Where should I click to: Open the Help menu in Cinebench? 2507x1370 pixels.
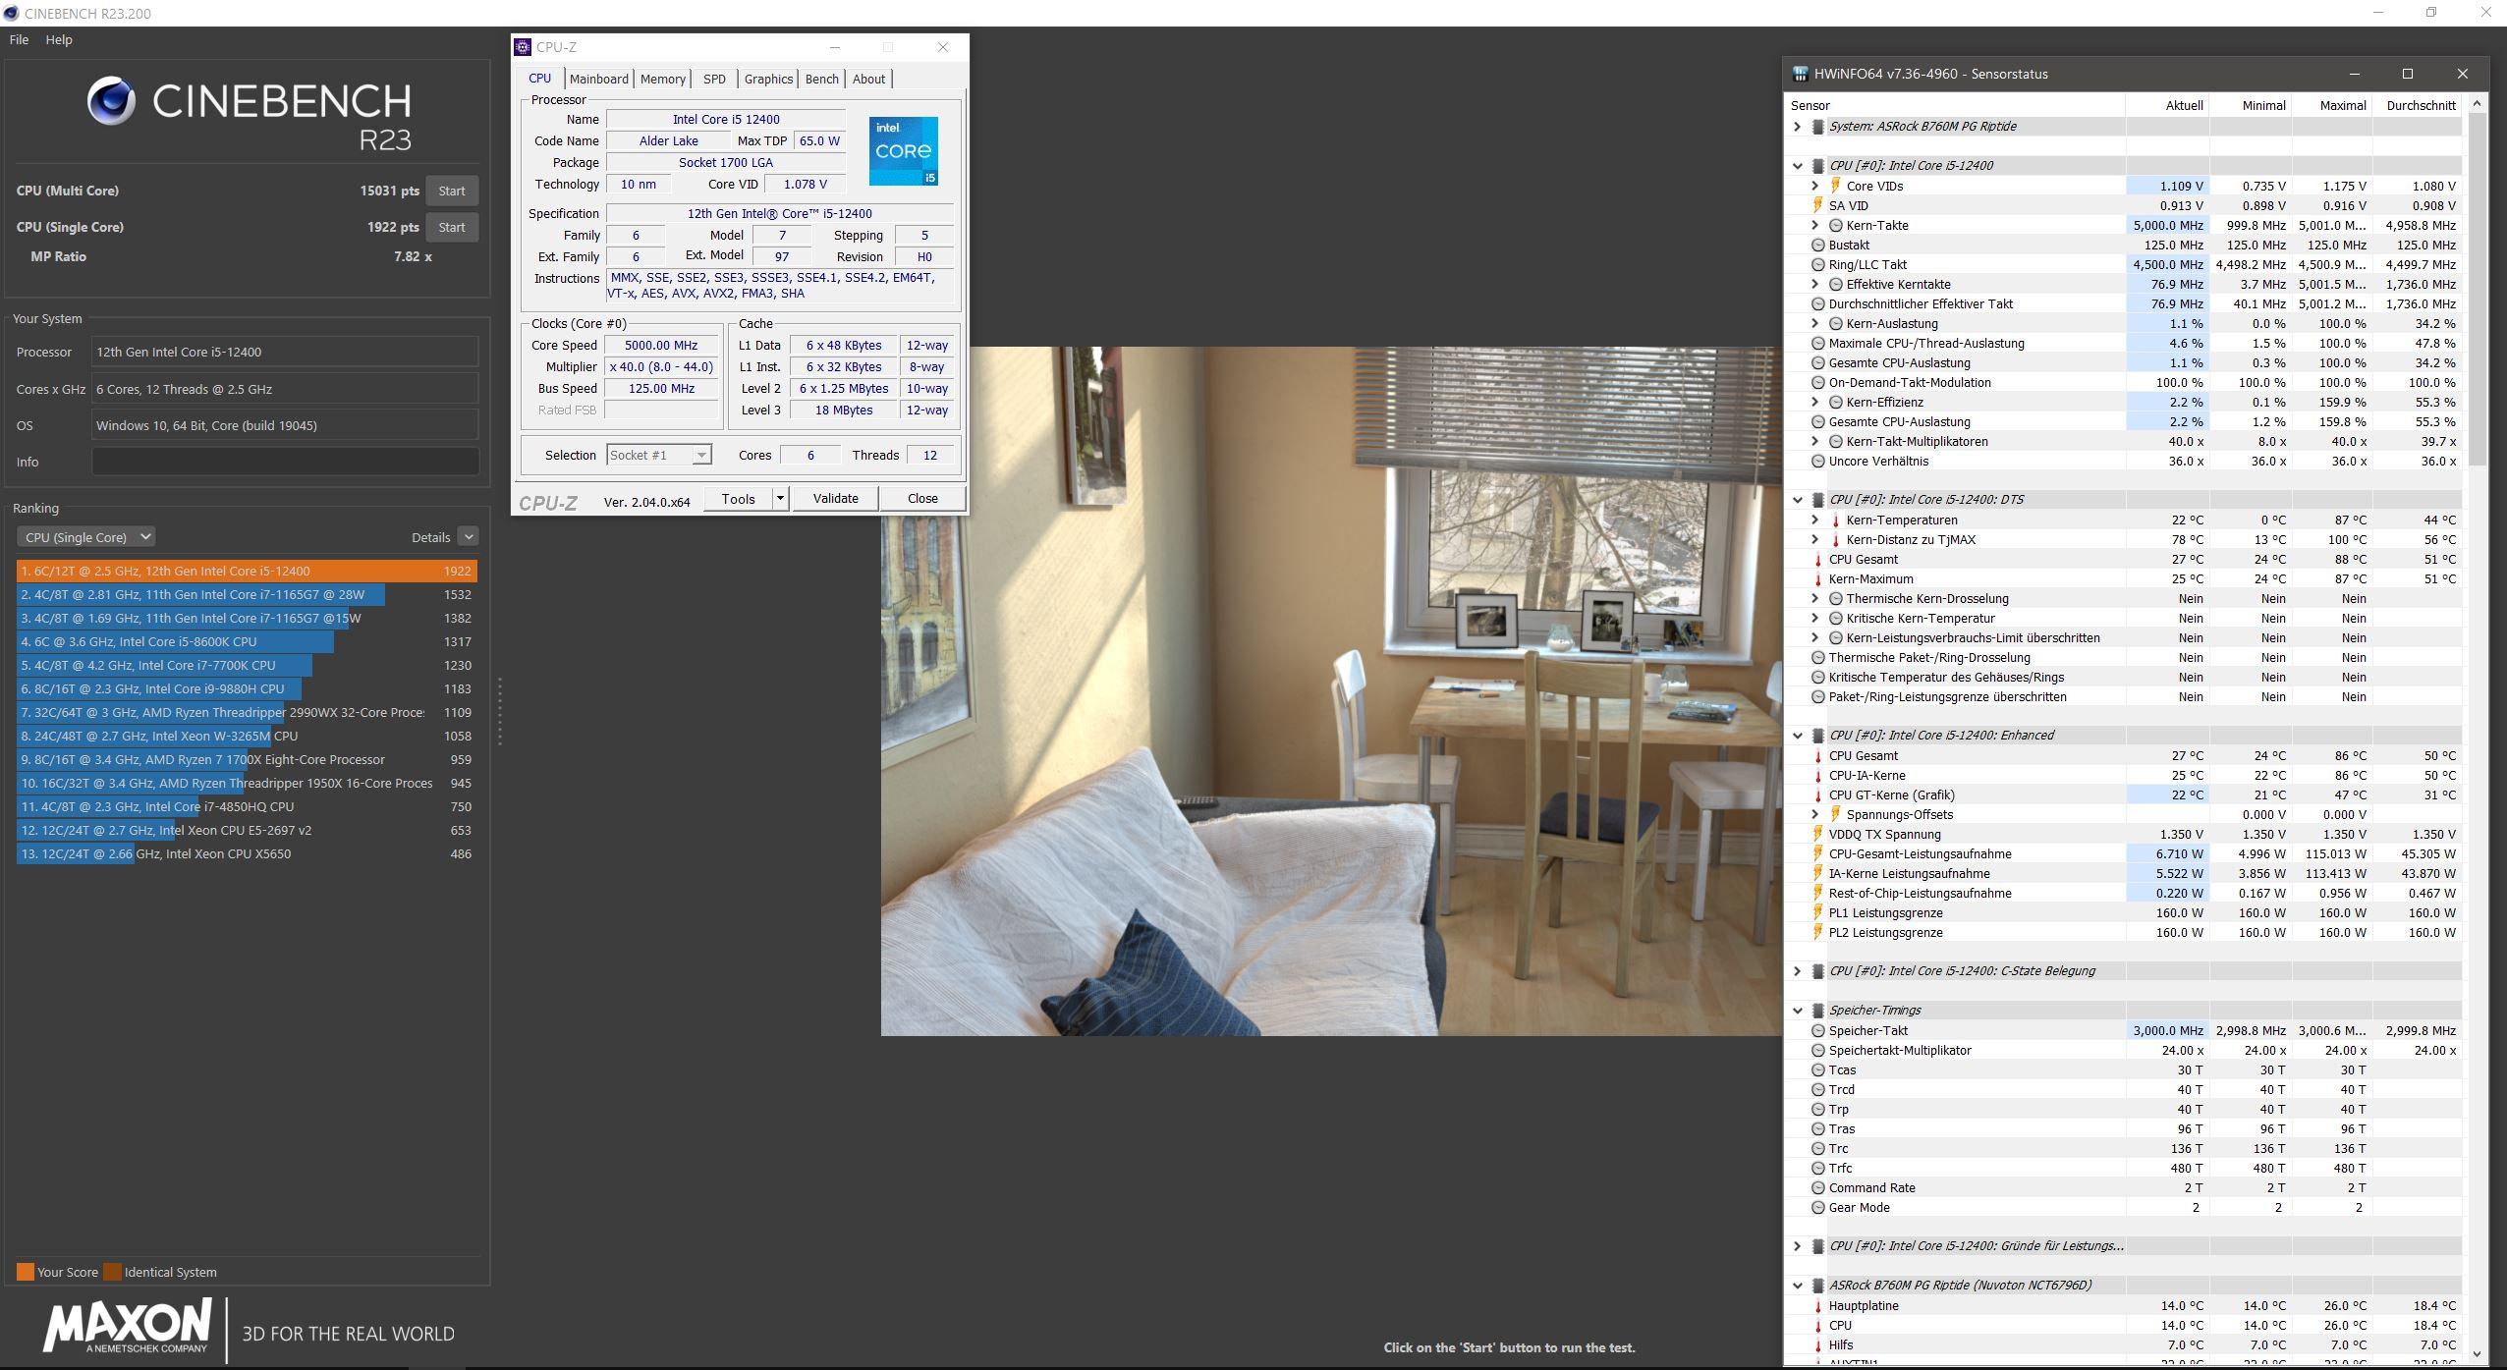pyautogui.click(x=59, y=39)
